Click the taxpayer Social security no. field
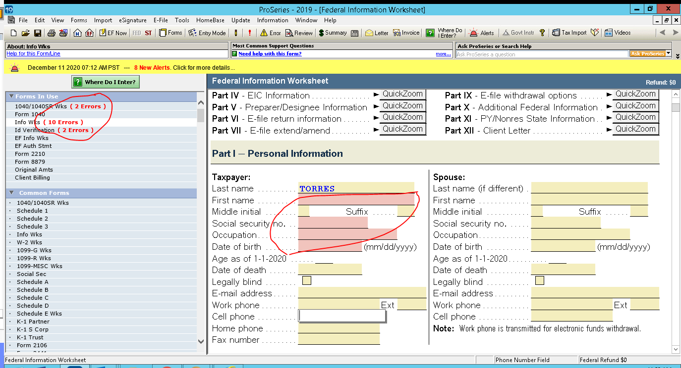This screenshot has width=681, height=368. [333, 223]
